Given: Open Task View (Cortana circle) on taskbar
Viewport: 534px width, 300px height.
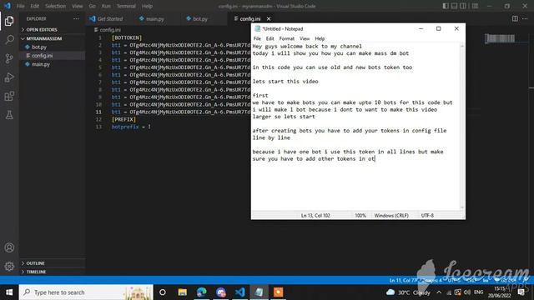Looking at the screenshot, I should (x=163, y=292).
